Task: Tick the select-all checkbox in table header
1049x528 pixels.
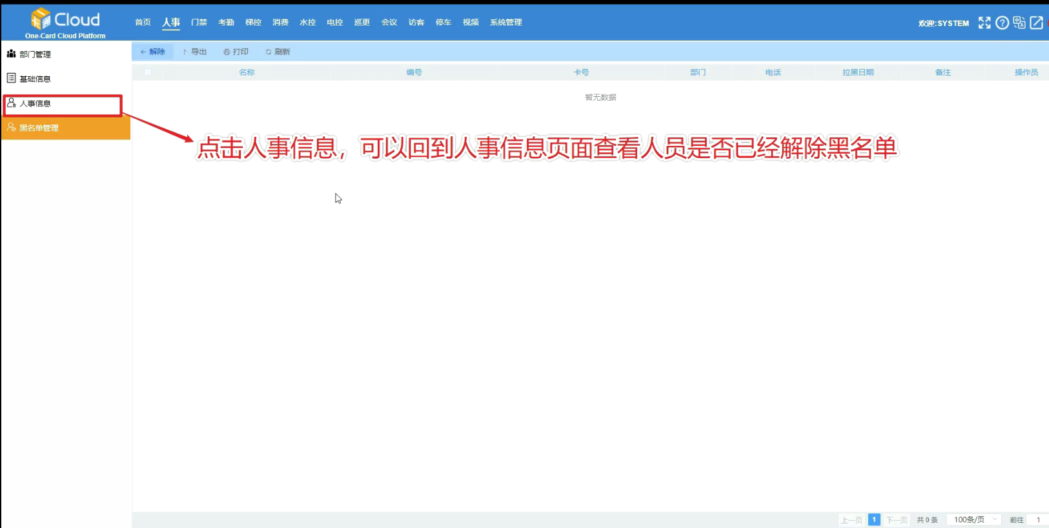Action: [x=148, y=72]
